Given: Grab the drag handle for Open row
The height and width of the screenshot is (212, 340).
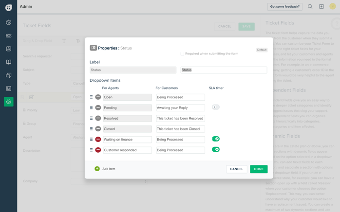Looking at the screenshot, I should tap(92, 97).
